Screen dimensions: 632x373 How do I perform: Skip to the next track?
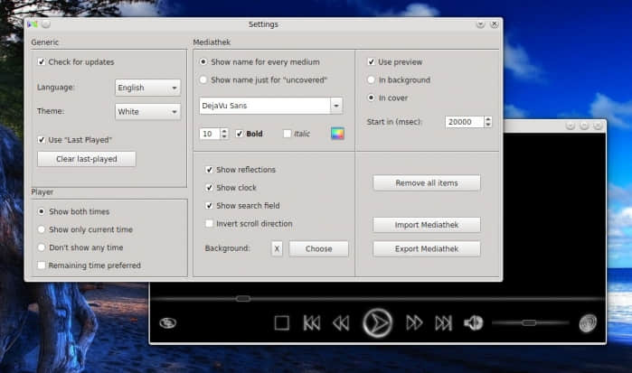443,322
